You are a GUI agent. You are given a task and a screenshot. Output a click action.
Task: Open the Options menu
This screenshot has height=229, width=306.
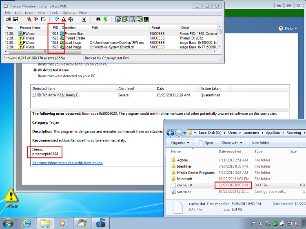coord(69,13)
